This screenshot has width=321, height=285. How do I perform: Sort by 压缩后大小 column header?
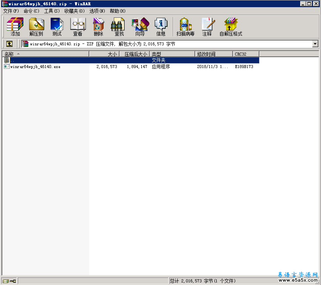135,54
